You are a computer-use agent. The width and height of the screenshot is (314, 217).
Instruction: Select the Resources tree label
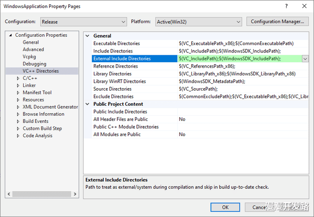pos(33,100)
